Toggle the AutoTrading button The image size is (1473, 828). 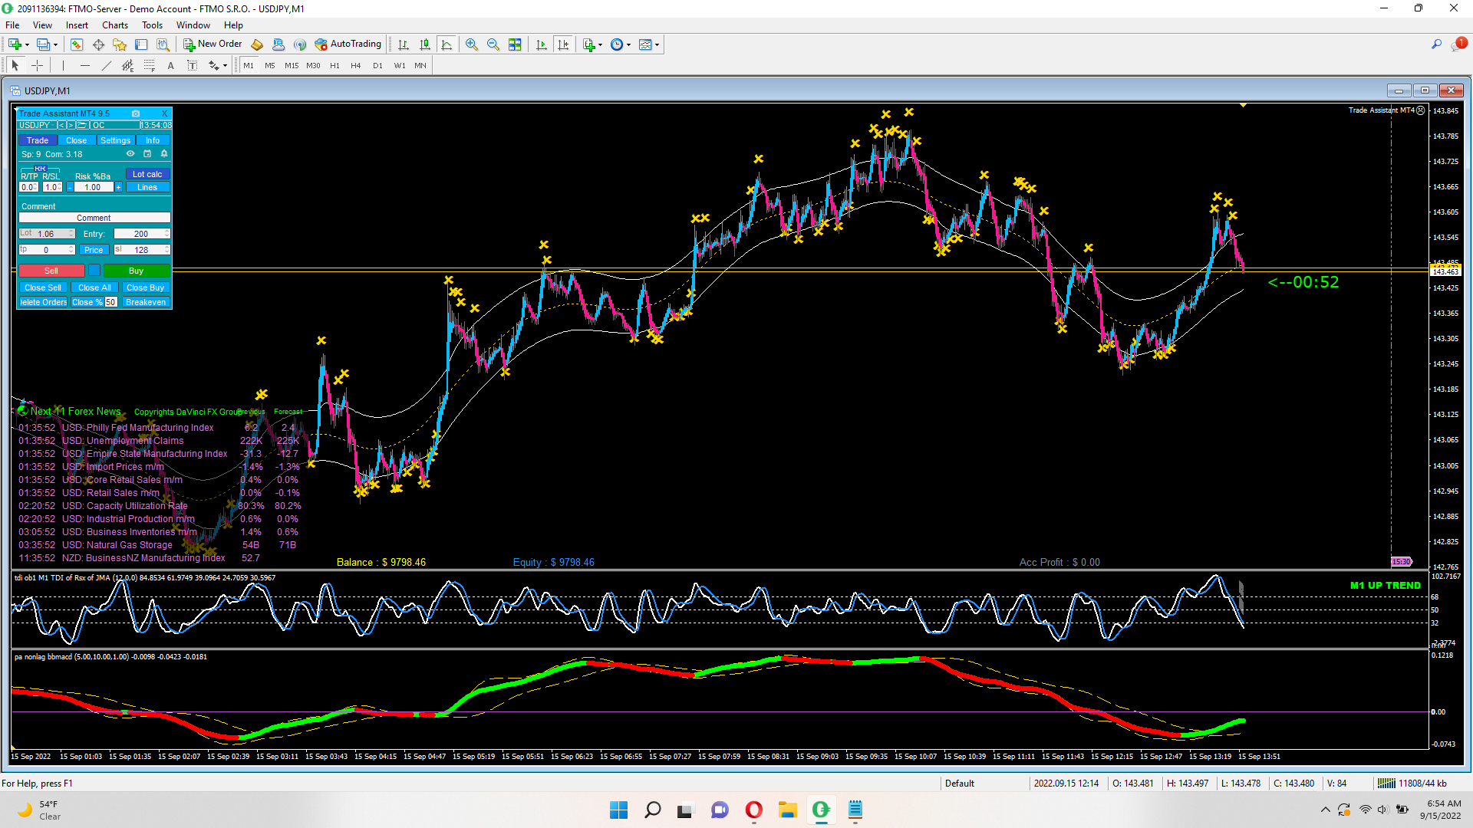348,44
